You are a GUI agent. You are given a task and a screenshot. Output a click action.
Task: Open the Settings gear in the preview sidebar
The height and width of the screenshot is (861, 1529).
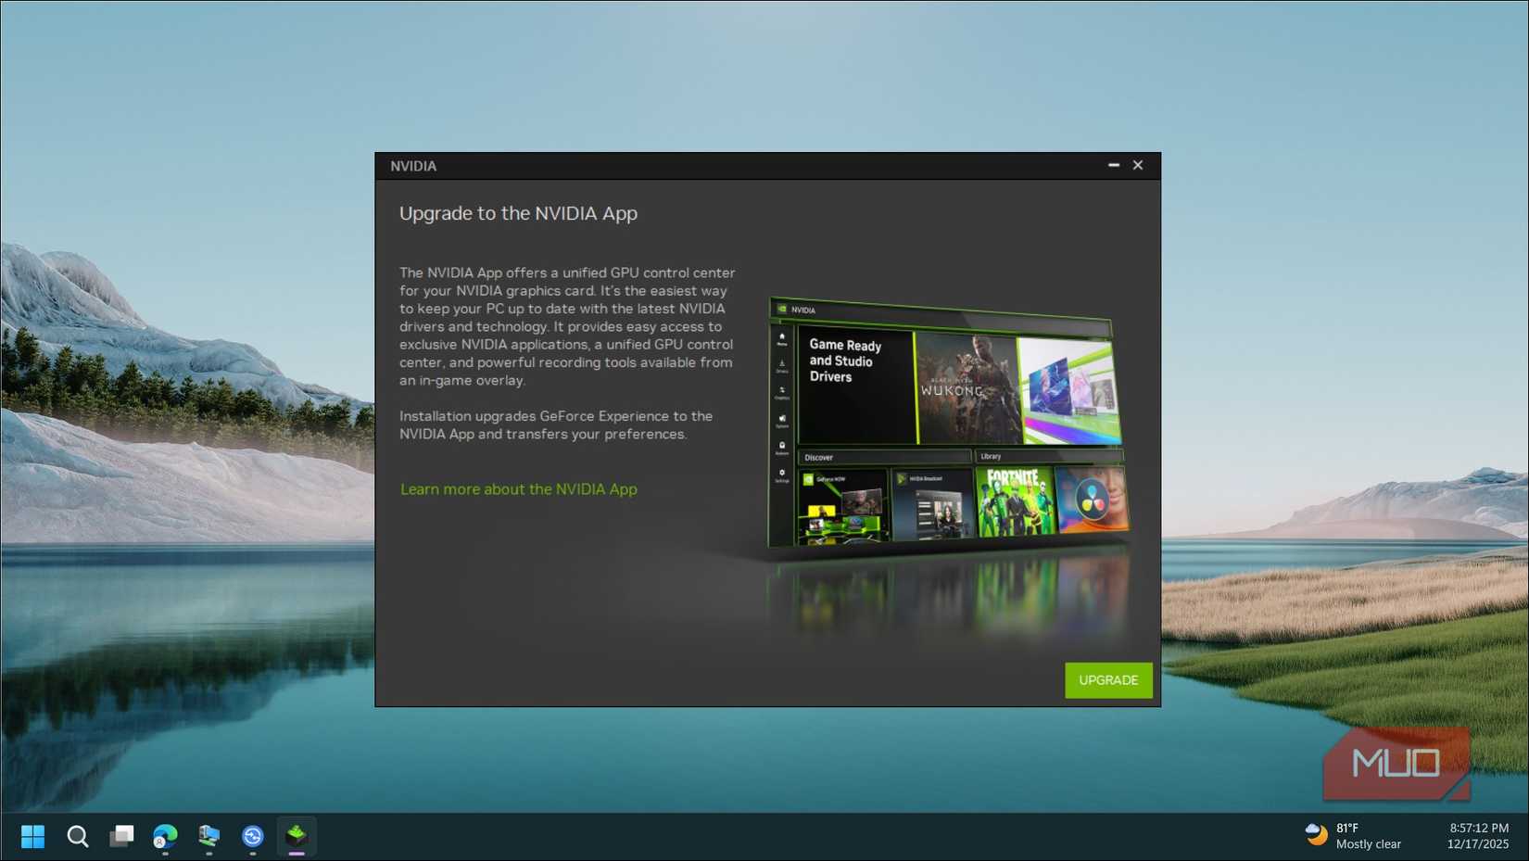(x=781, y=467)
